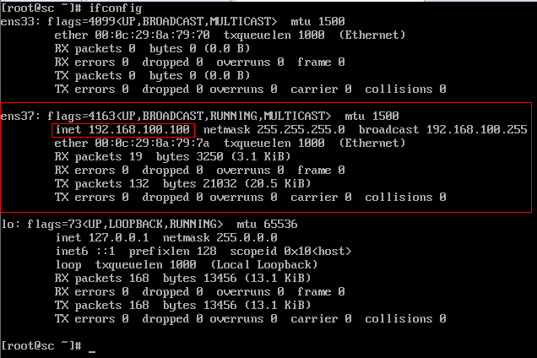Select flags=73<UP,LOOPBACK,RUNNING> text
The image size is (537, 358).
(125, 224)
